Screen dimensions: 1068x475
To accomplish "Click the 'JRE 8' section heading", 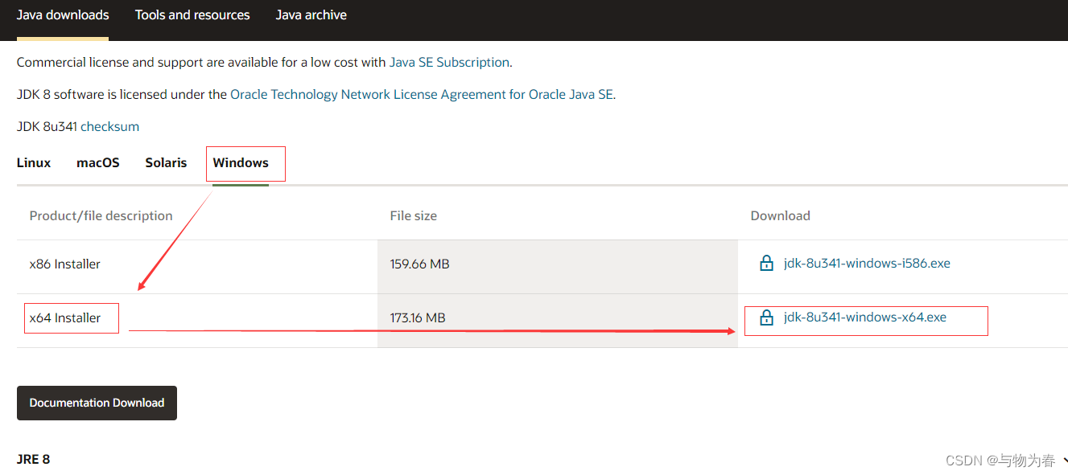I will [x=33, y=459].
